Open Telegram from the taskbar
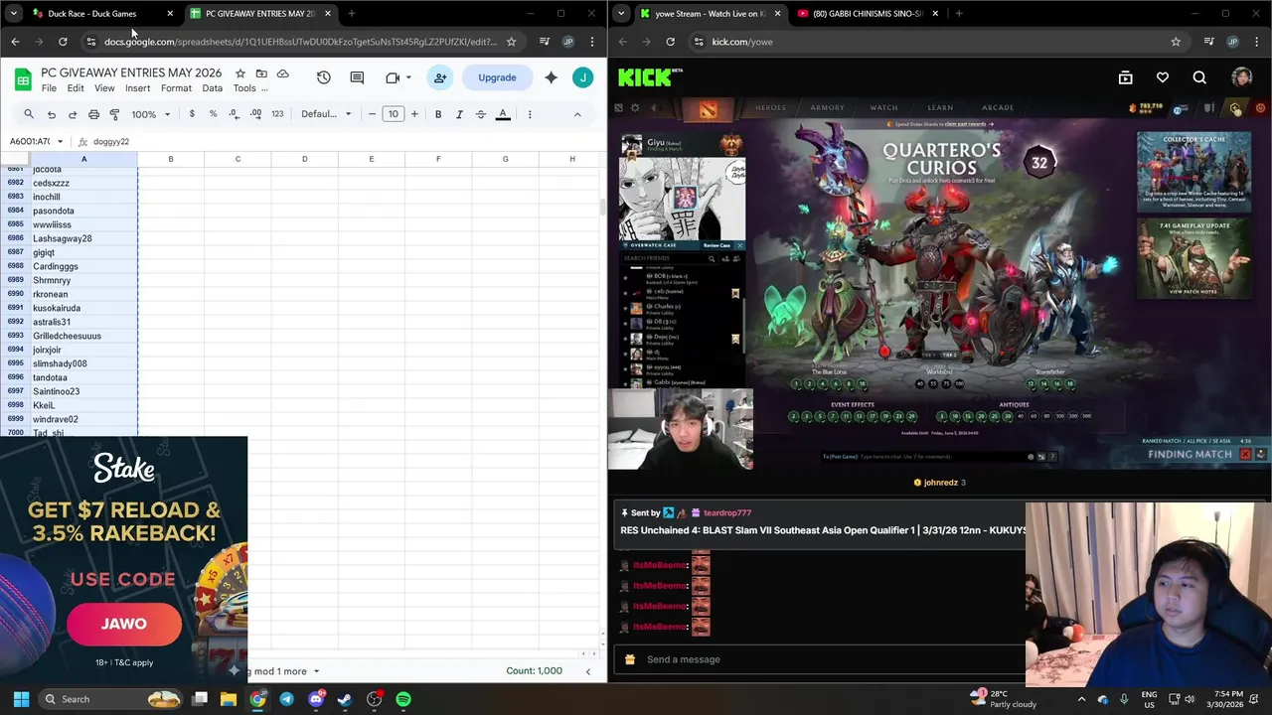1272x715 pixels. 286,699
